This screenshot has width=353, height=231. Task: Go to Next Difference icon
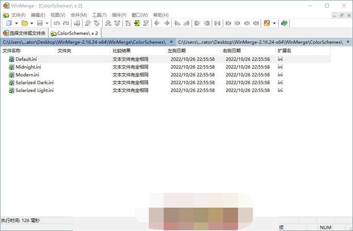tap(88, 23)
